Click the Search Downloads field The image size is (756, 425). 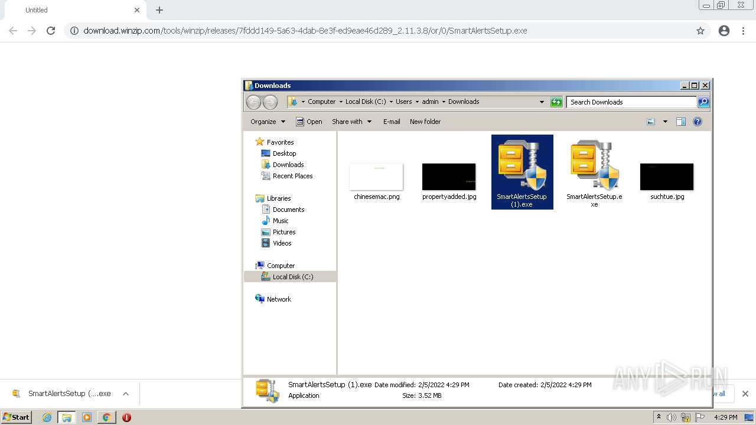[x=631, y=102]
